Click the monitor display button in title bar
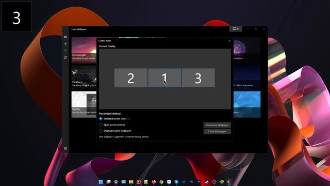330x186 pixels. pyautogui.click(x=236, y=29)
